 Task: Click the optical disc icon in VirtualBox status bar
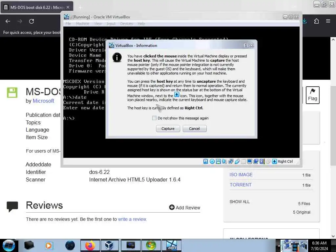[x=212, y=161]
